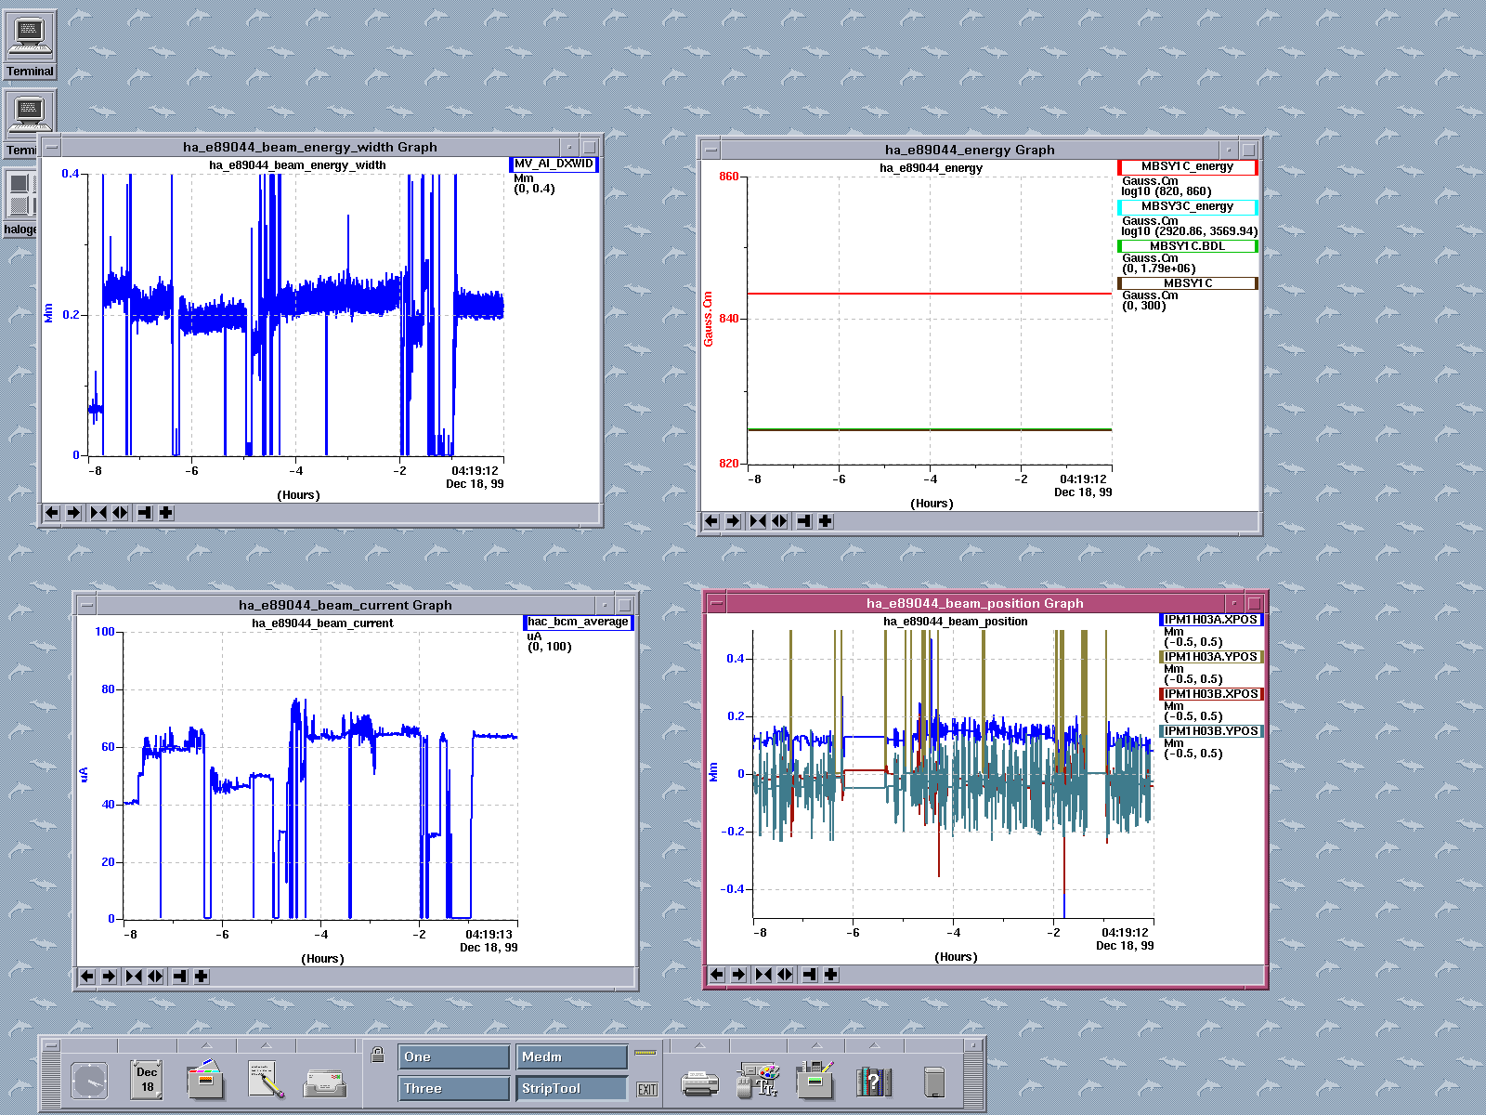Zoom in time axis on beam_current graph
This screenshot has width=1486, height=1115.
(x=134, y=977)
